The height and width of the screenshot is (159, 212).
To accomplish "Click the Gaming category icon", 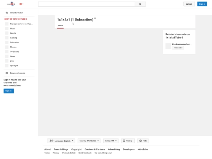I will 7,38.
